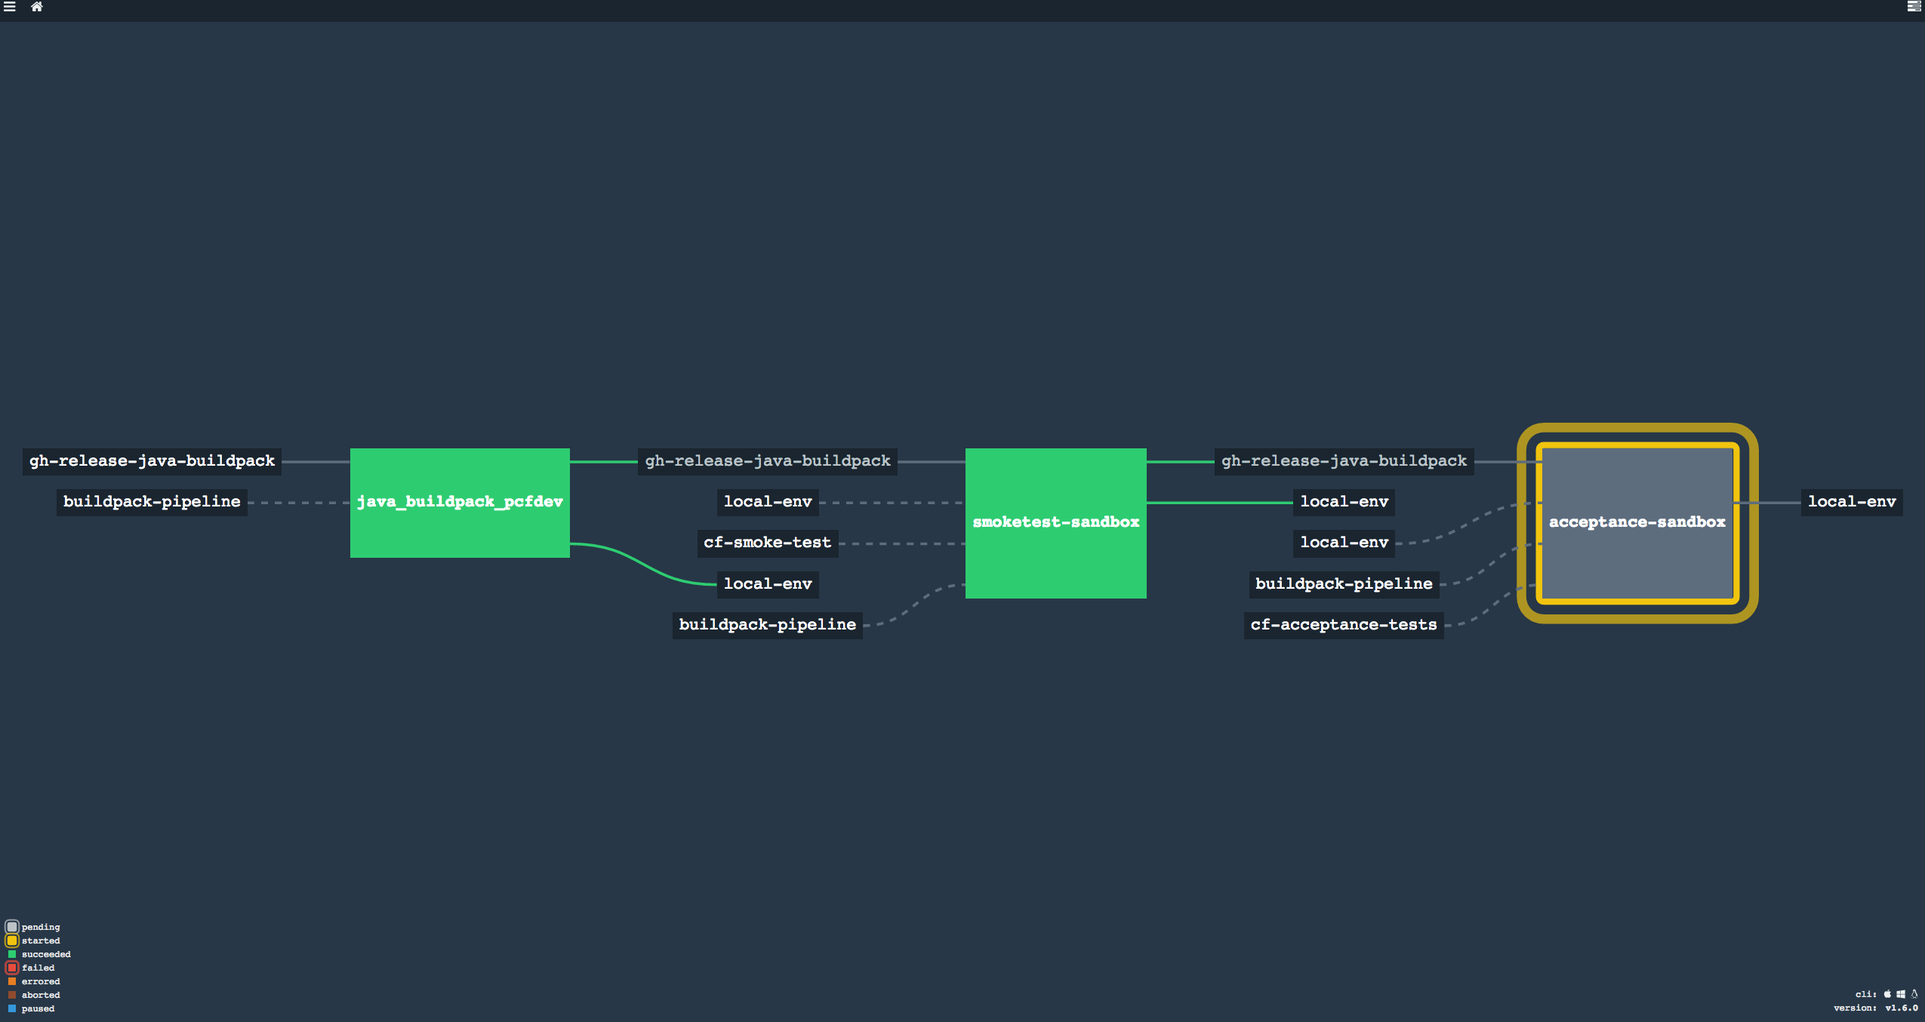This screenshot has width=1925, height=1022.
Task: Click the orange errored legend swatch
Action: (12, 981)
